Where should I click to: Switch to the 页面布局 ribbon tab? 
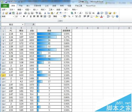tap(37, 6)
